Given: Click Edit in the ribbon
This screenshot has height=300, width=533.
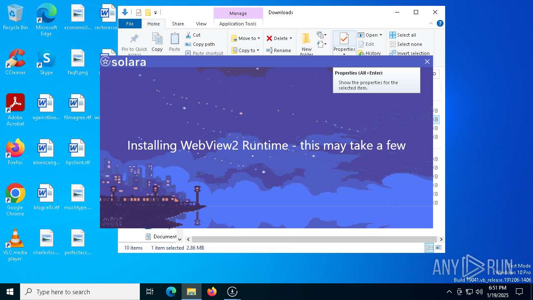Looking at the screenshot, I should coord(366,44).
